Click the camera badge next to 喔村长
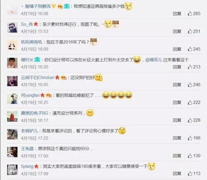This screenshot has height=180, width=207. click(37, 60)
